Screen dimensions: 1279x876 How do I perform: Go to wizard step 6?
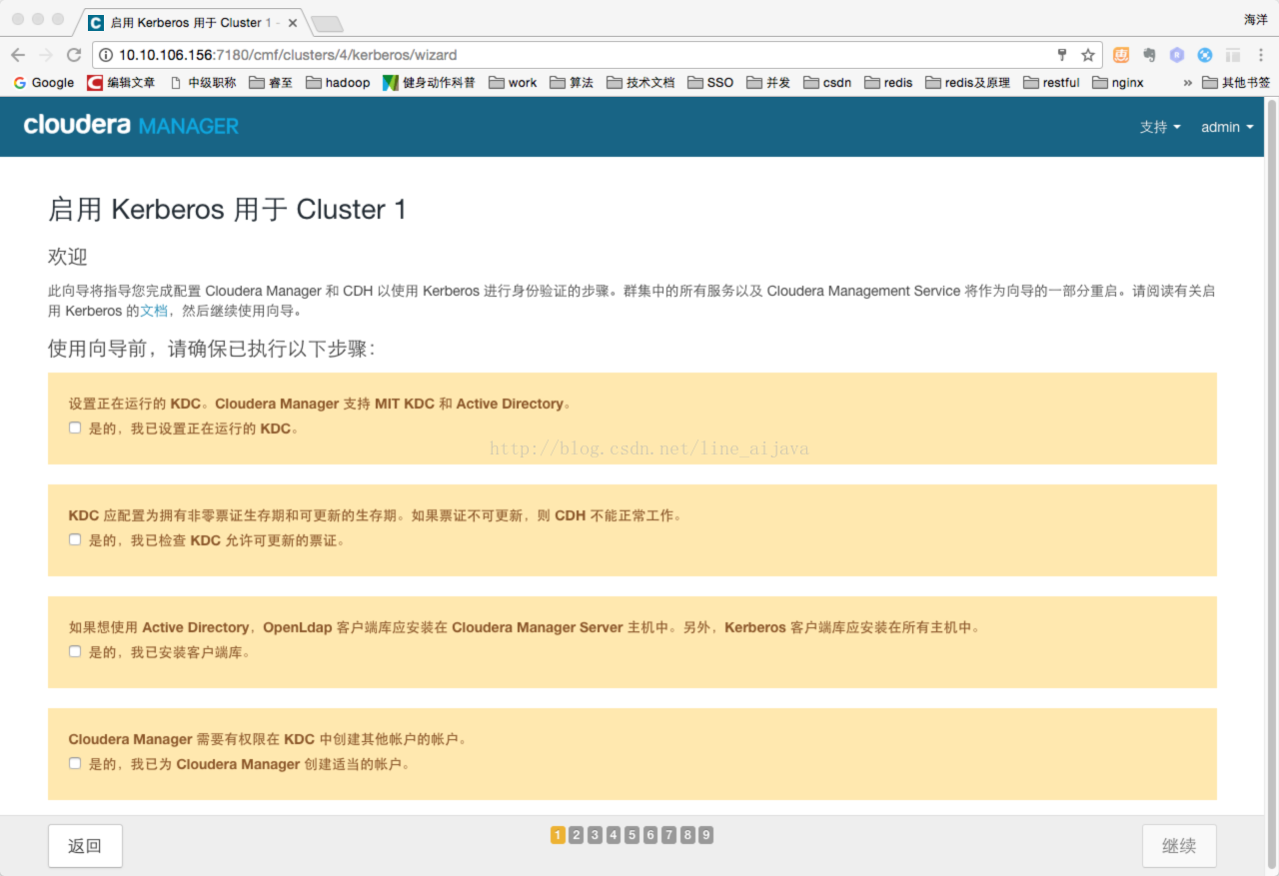coord(650,835)
